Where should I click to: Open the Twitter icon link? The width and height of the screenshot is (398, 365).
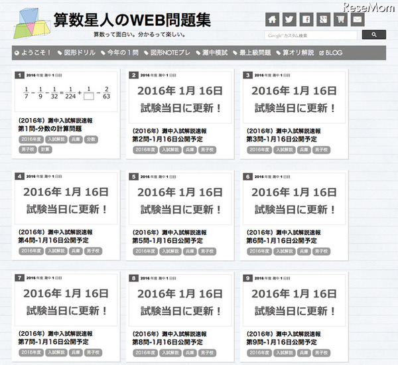click(289, 19)
